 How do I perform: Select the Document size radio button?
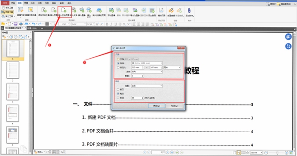coord(118,59)
